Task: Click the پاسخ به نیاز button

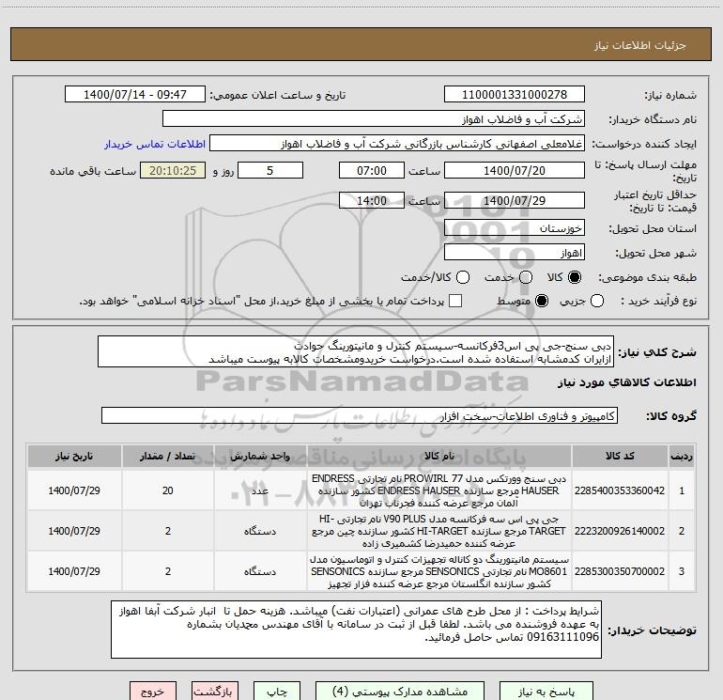Action: coord(546,692)
